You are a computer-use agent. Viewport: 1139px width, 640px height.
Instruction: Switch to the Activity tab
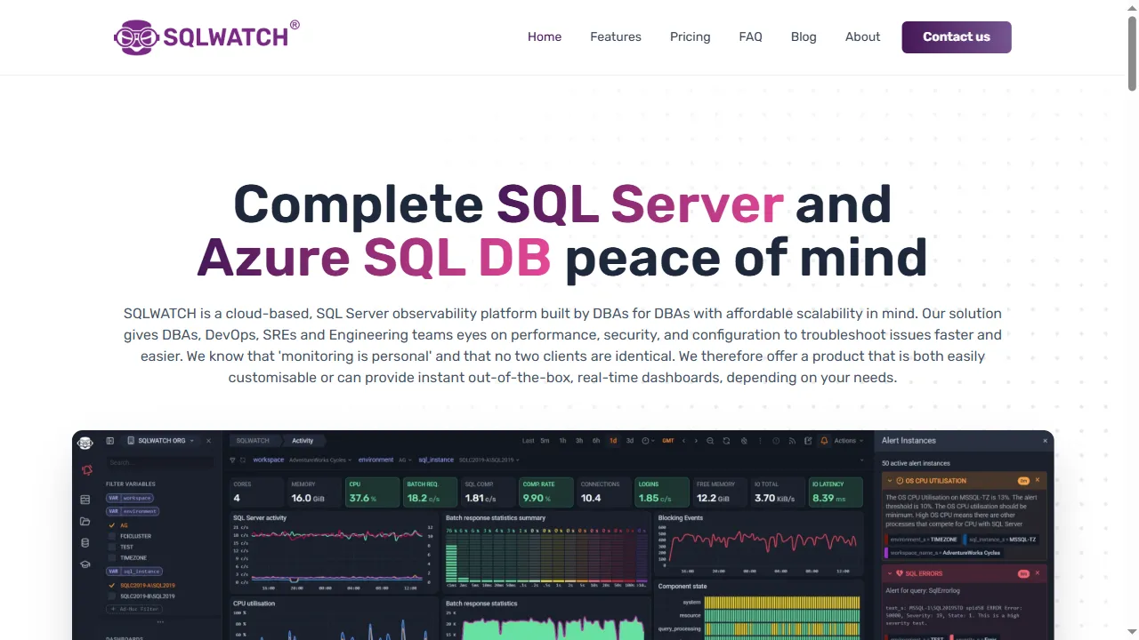point(303,440)
